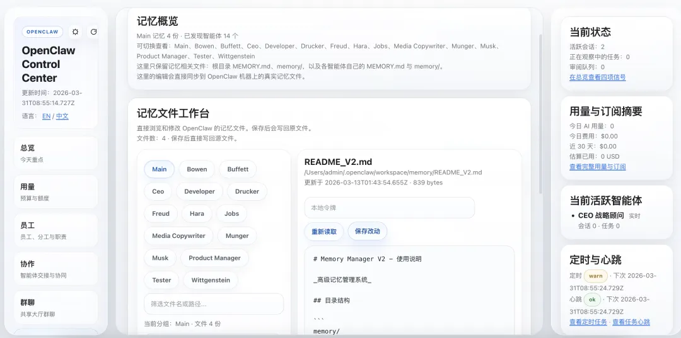The image size is (681, 338).
Task: Select the Munger agent chip
Action: point(237,236)
